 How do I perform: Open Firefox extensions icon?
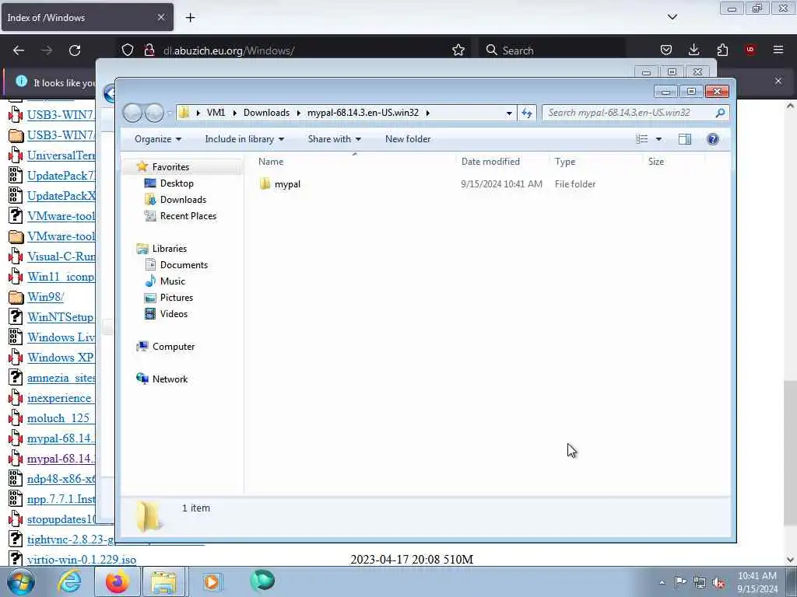[x=722, y=50]
